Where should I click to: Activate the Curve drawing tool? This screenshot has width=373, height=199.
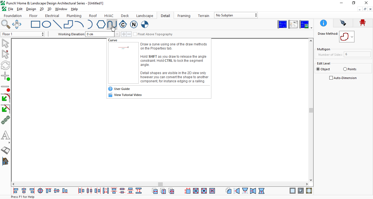coord(112,25)
